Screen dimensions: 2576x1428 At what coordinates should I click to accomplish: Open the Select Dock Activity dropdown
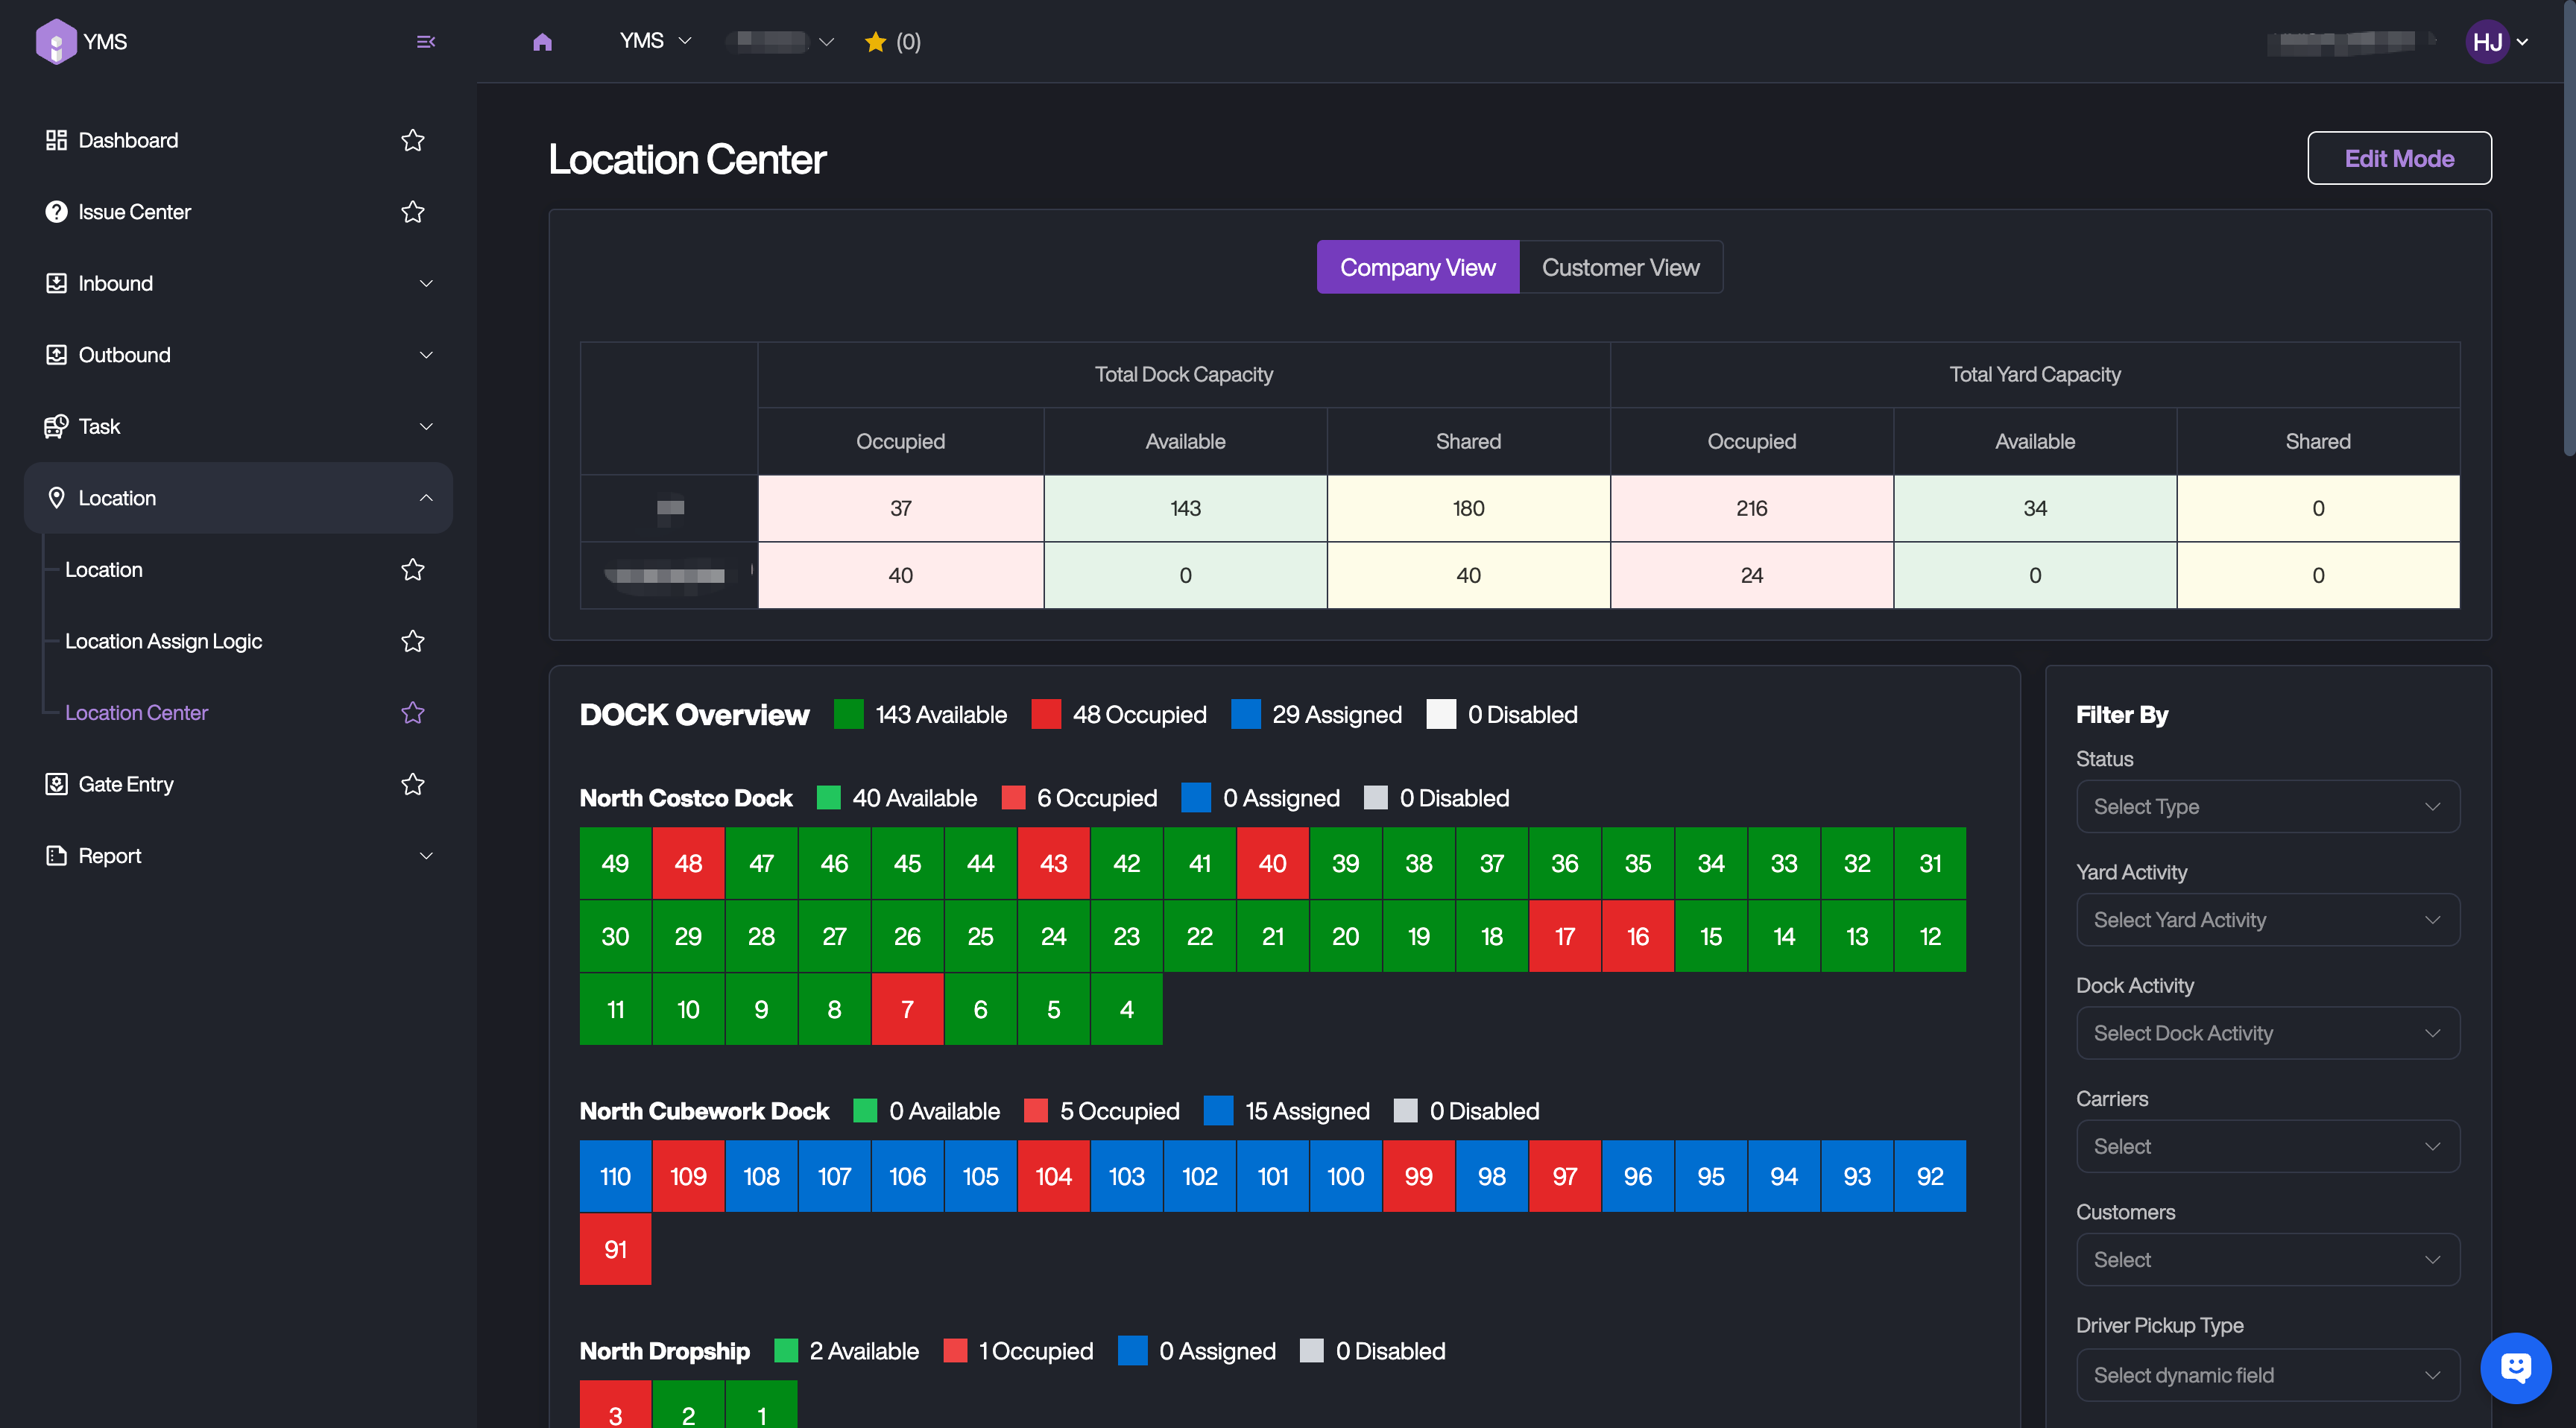(2267, 1033)
